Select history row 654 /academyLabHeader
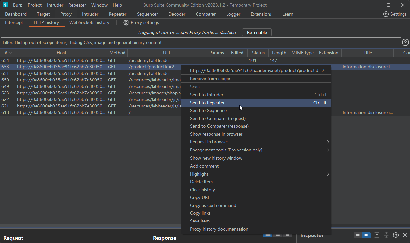Viewport: 410px width, 243px height. (x=205, y=60)
